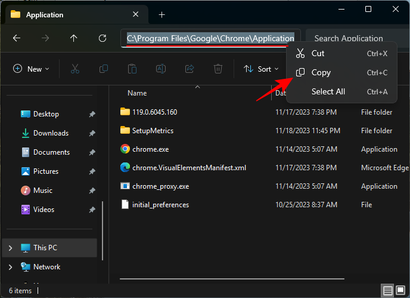Click the address bar path field
The image size is (410, 298).
pyautogui.click(x=210, y=39)
